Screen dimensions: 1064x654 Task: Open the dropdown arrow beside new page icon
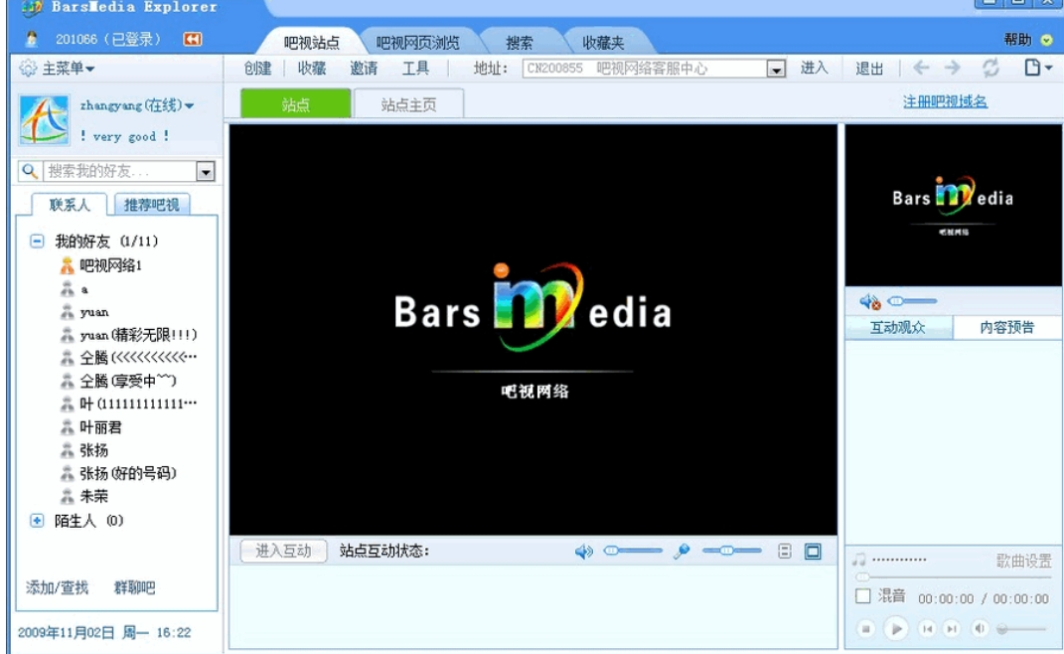click(1049, 68)
